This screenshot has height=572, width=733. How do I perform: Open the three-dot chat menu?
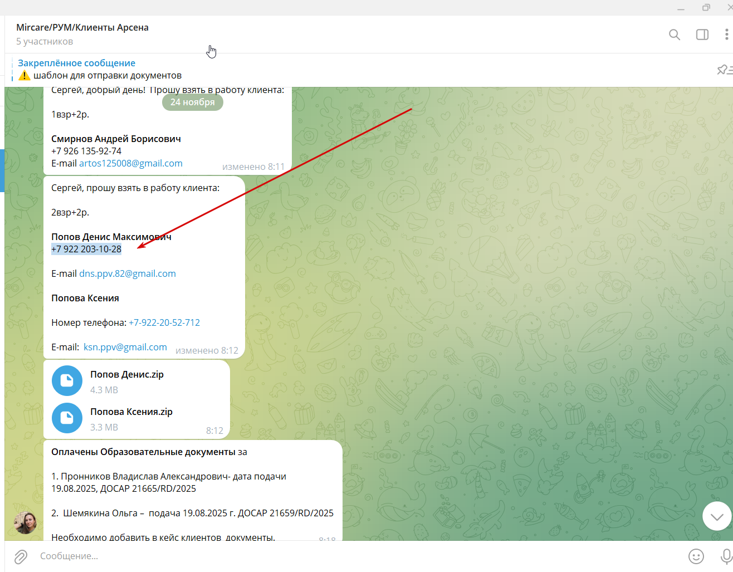pos(726,35)
